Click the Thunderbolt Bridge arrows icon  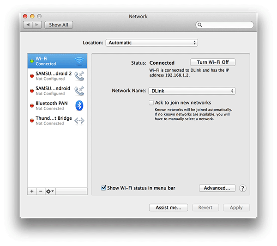coord(79,121)
